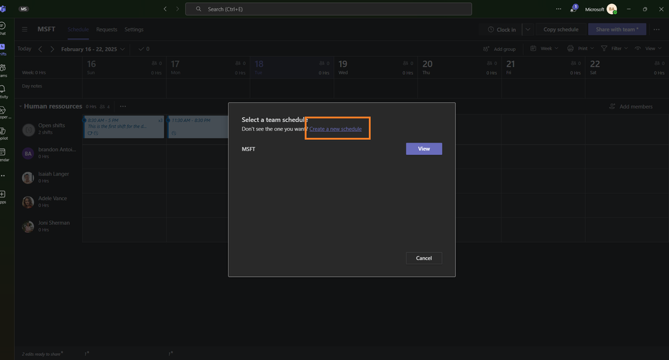This screenshot has width=669, height=360.
Task: Select Isaiah Langer member row
Action: [49, 177]
